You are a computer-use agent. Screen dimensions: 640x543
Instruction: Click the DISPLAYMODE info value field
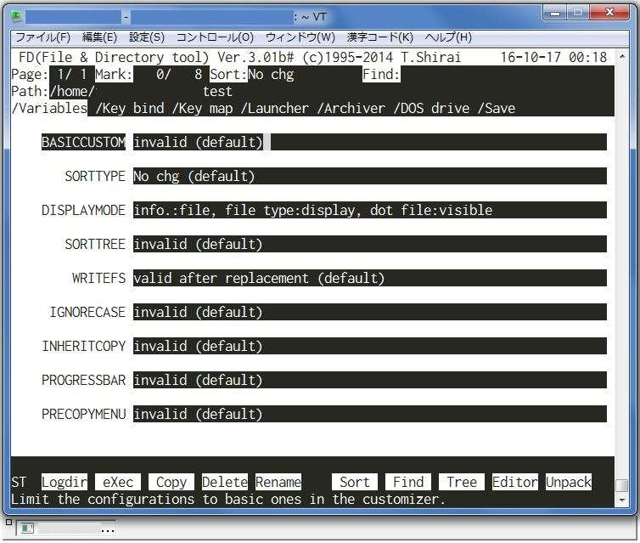click(370, 210)
